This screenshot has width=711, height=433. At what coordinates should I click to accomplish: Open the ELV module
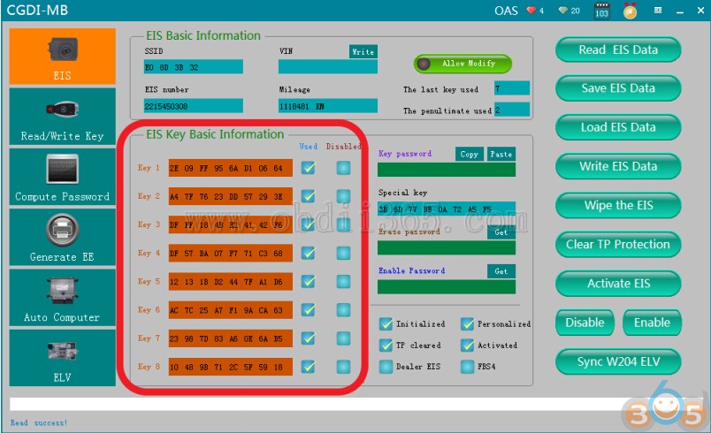tap(63, 358)
